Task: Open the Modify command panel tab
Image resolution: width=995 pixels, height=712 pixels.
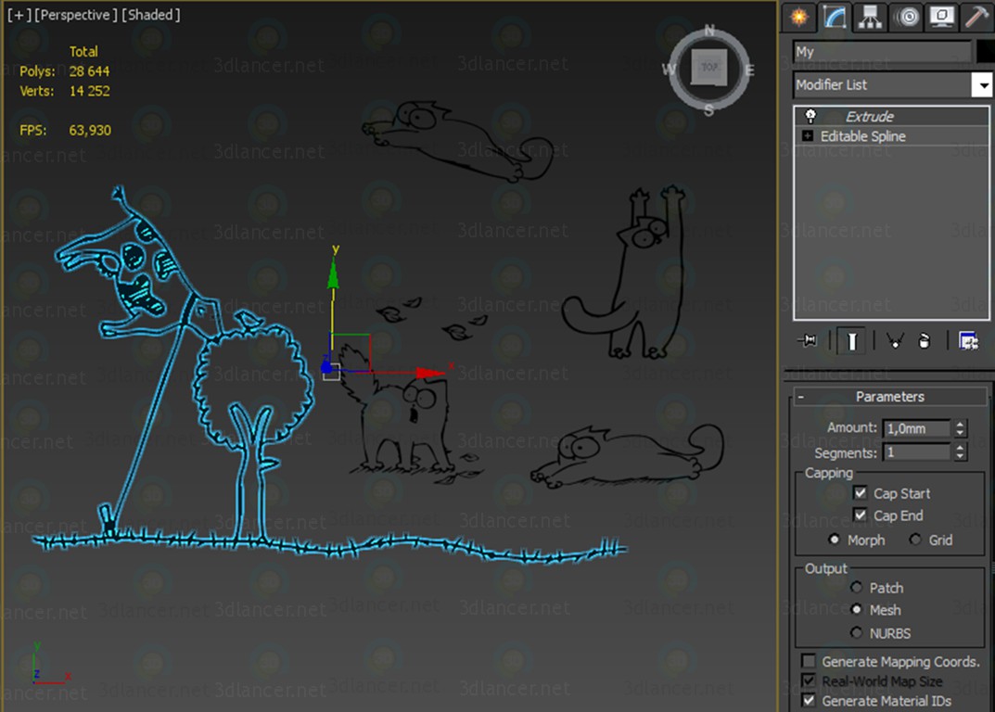Action: pos(835,17)
